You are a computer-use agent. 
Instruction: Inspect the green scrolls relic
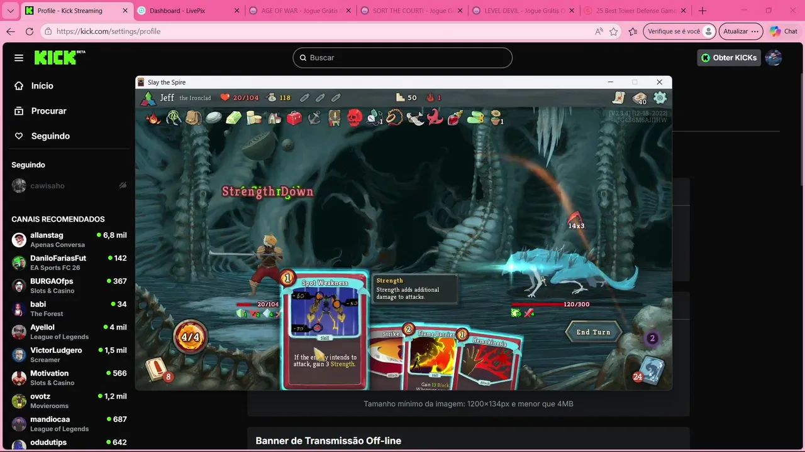[x=475, y=117]
